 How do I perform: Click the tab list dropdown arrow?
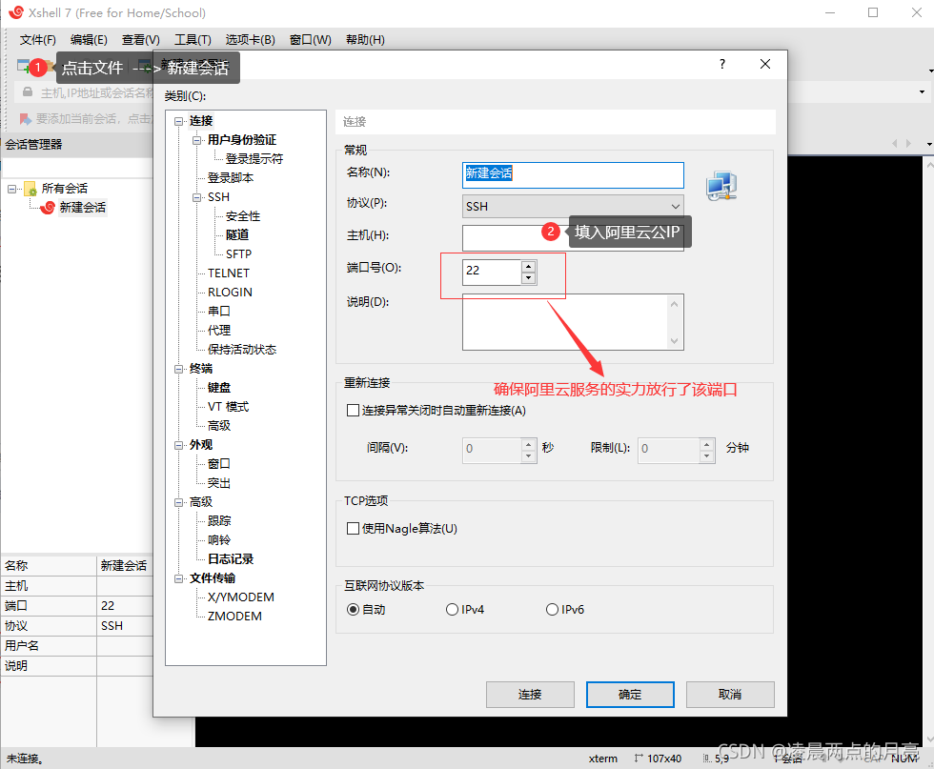pos(929,144)
